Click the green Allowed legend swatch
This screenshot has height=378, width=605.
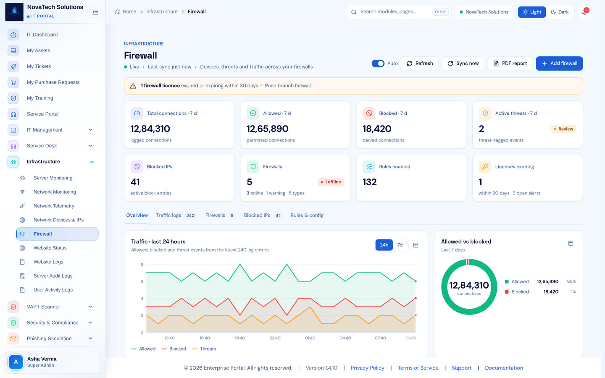coord(507,282)
